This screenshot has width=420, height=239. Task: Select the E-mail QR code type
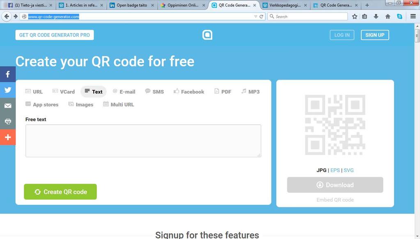[124, 92]
